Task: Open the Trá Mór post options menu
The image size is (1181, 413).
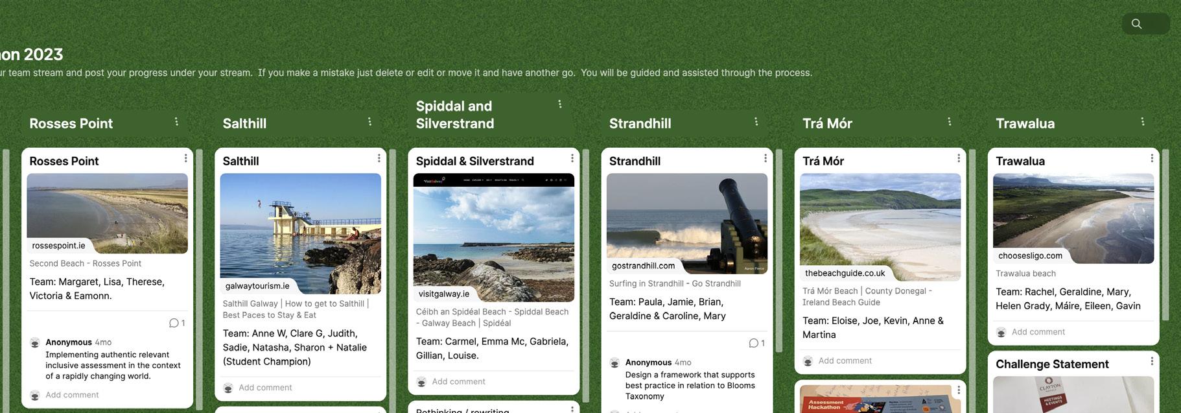Action: coord(958,158)
